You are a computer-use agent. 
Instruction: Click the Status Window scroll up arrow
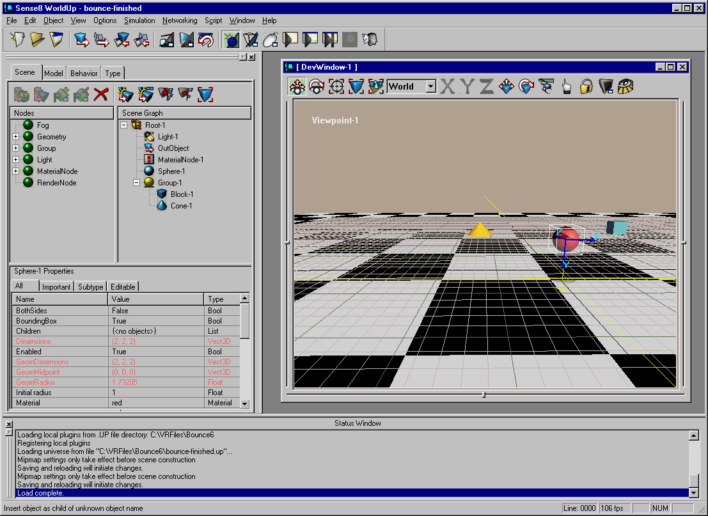tap(693, 435)
